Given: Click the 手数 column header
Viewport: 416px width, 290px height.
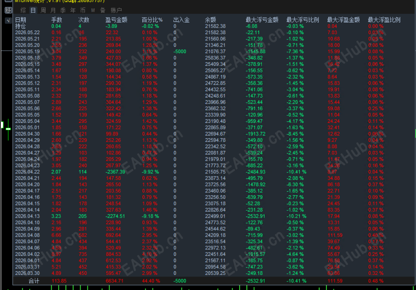Looking at the screenshot, I should coord(57,20).
